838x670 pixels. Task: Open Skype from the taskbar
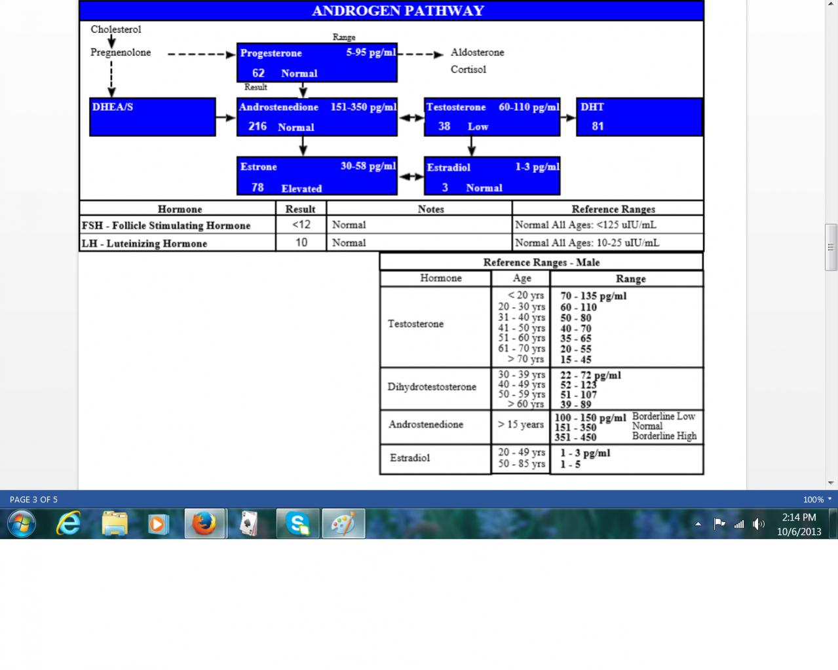point(297,523)
